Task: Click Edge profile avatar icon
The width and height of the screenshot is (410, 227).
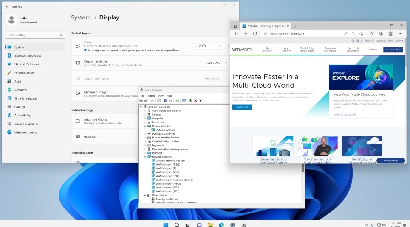Action: [390, 33]
